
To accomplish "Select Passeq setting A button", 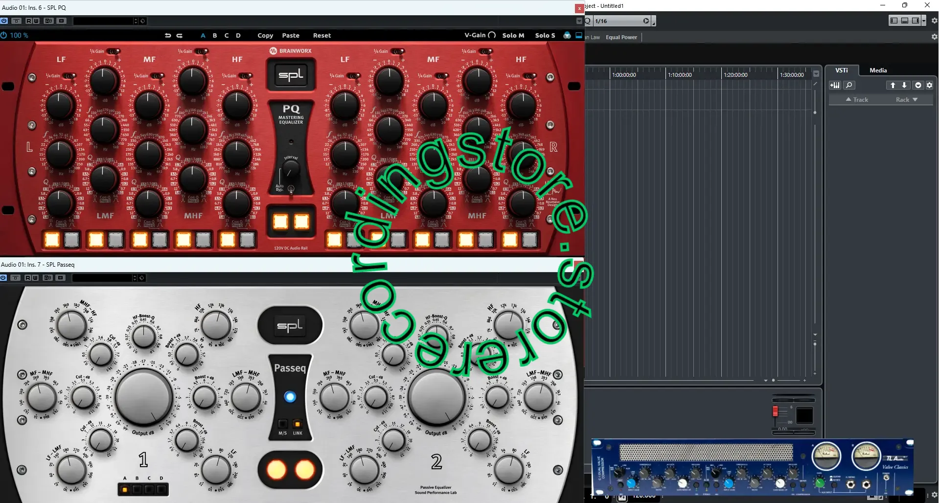I will point(125,489).
